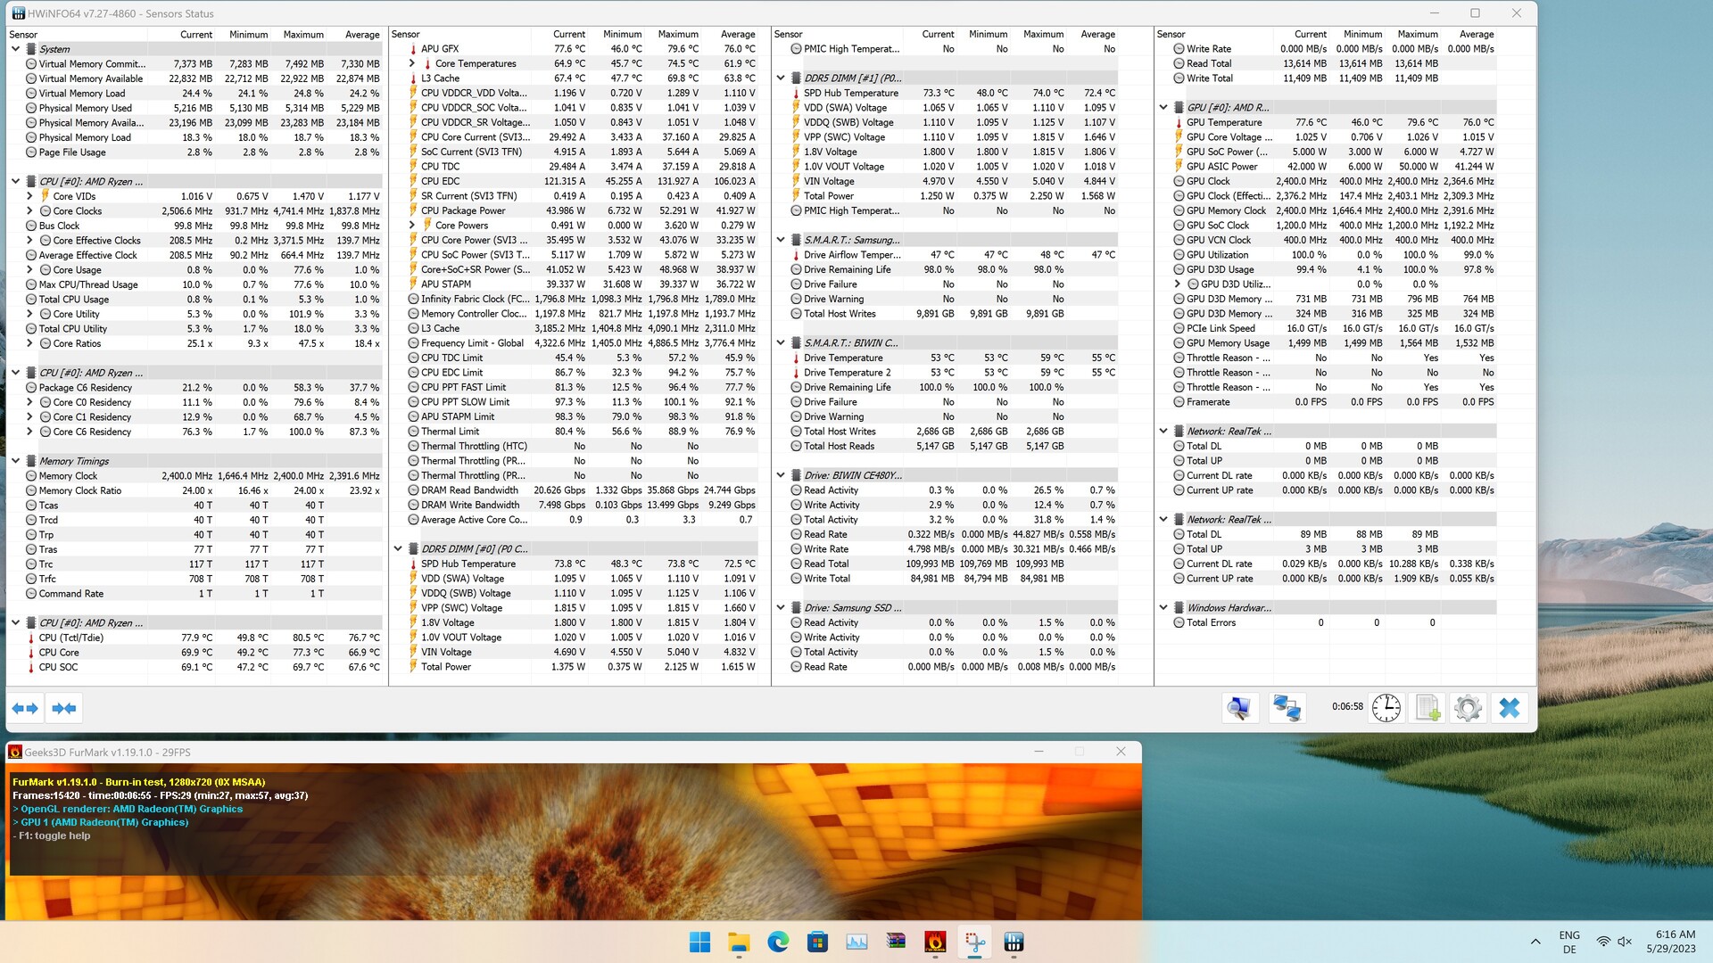
Task: Collapse the S.M.A.R.T.: Samsung group
Action: click(781, 240)
